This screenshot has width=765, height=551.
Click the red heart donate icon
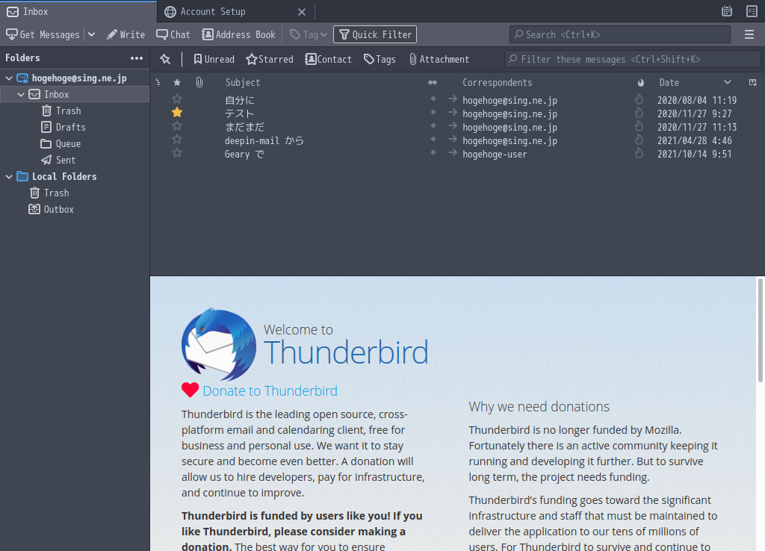tap(190, 390)
